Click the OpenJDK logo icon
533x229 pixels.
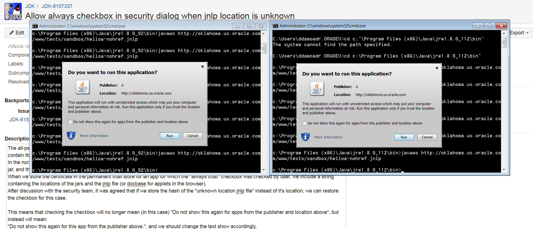pyautogui.click(x=13, y=11)
